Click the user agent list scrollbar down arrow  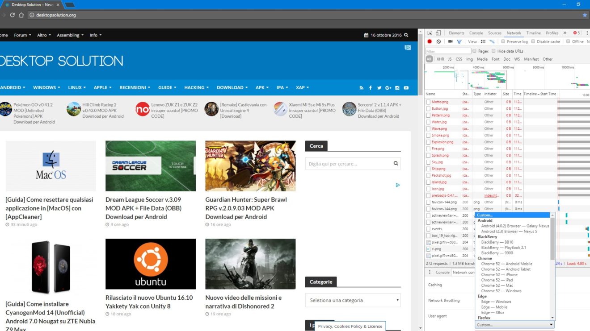(x=552, y=318)
